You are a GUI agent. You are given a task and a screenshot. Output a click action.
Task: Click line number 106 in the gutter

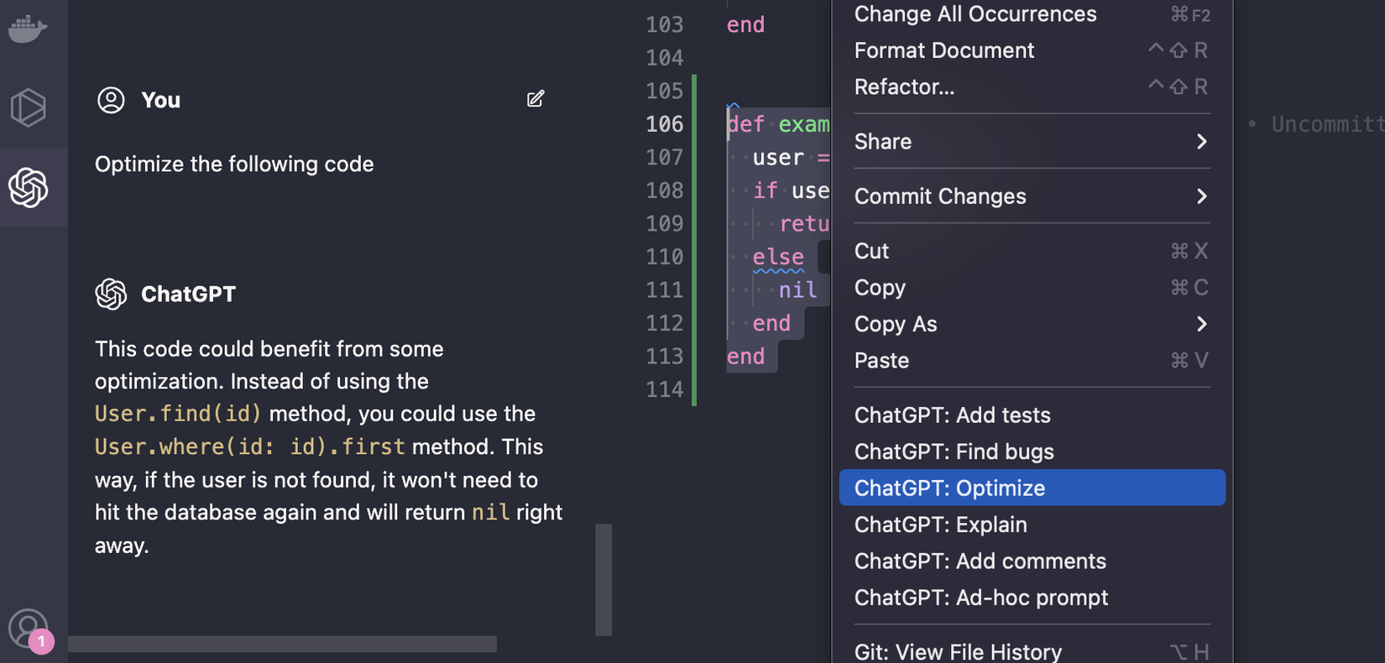(664, 124)
